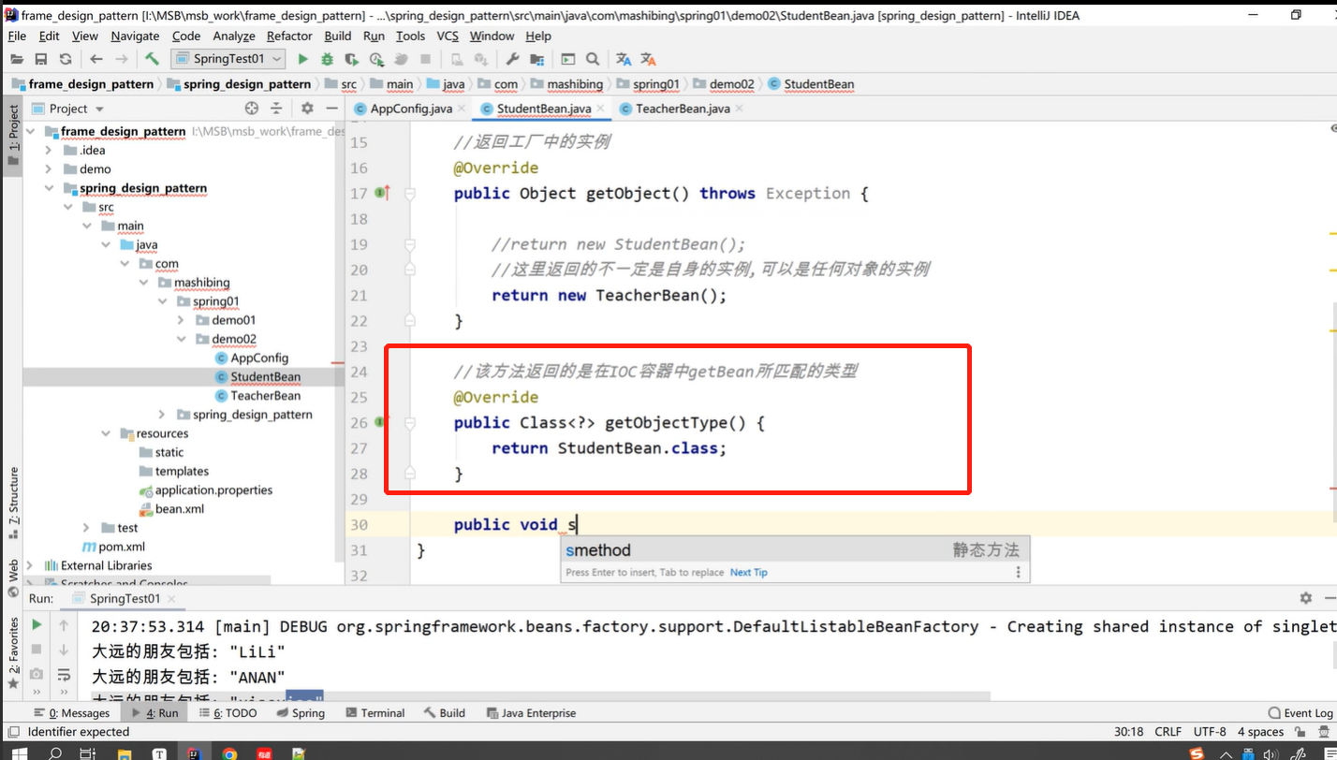This screenshot has width=1337, height=760.
Task: Open the Refactor menu
Action: [x=289, y=36]
